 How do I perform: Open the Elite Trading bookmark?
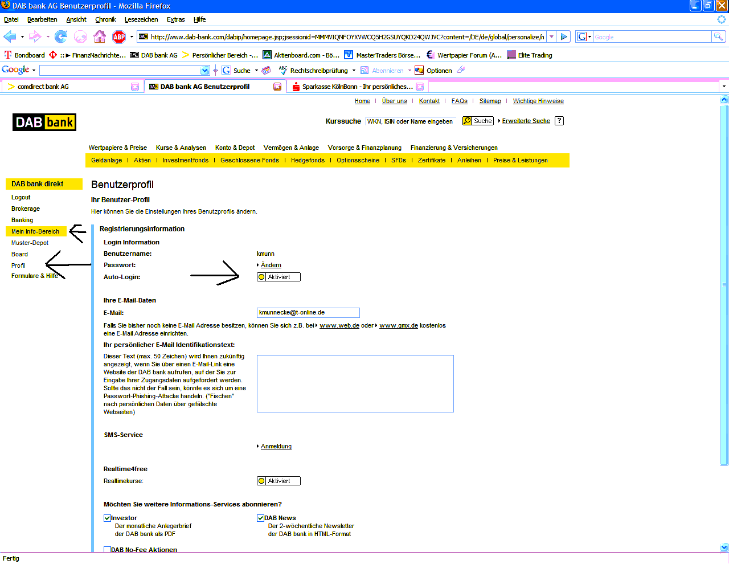click(530, 55)
